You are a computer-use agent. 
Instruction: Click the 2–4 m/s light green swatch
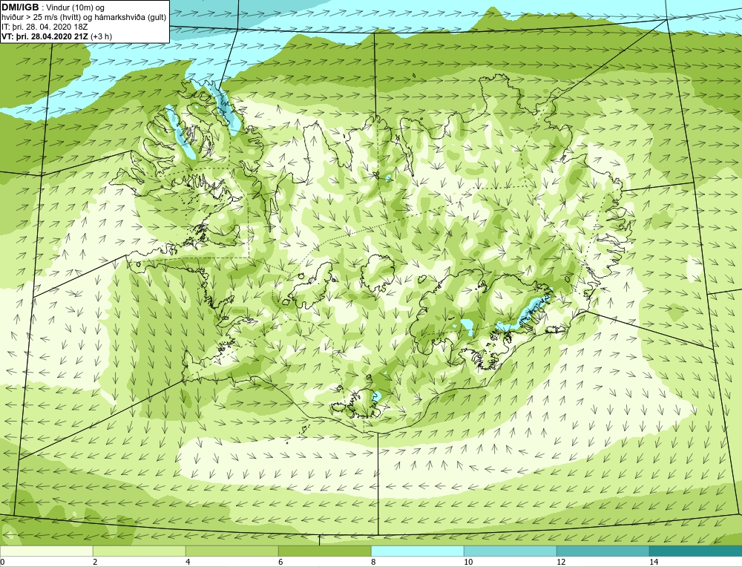click(139, 551)
